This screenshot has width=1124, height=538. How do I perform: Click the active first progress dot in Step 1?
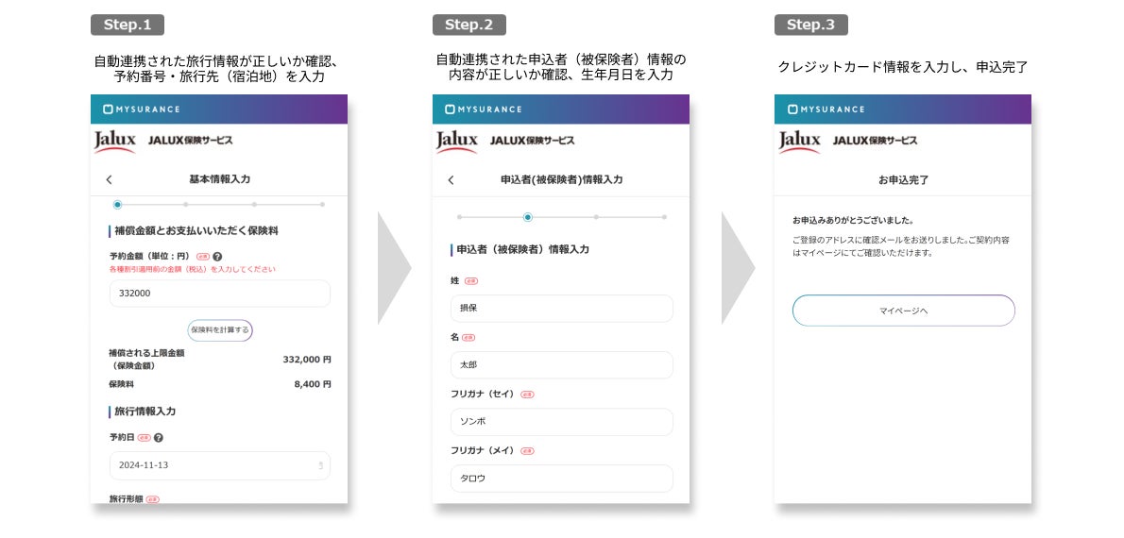point(117,205)
